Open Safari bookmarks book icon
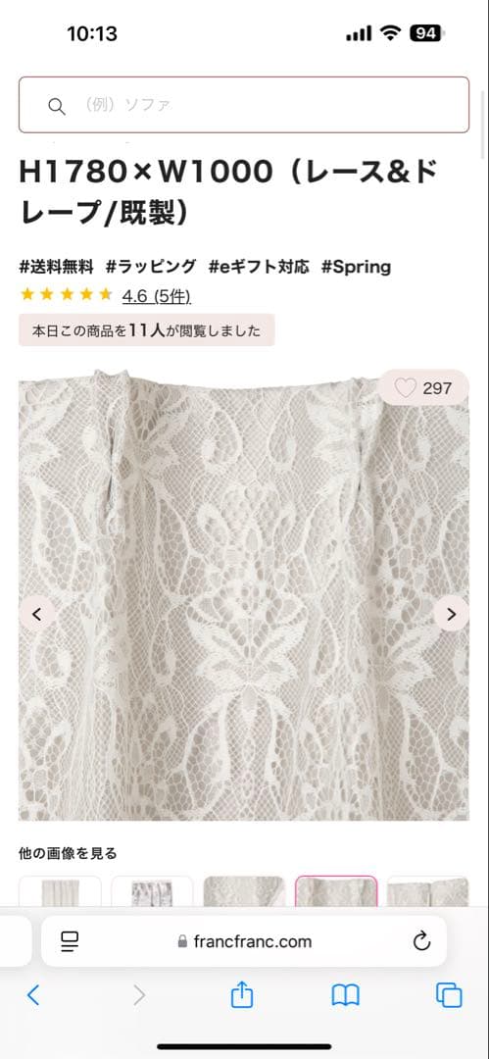The width and height of the screenshot is (489, 1059). coord(345,995)
